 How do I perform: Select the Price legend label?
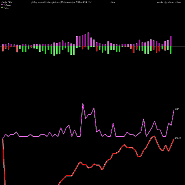point(6,8)
